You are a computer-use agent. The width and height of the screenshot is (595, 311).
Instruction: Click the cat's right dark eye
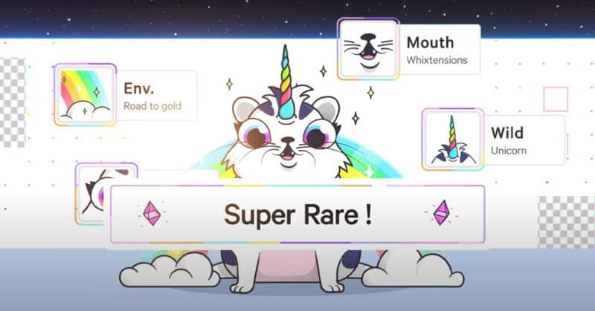(x=319, y=136)
